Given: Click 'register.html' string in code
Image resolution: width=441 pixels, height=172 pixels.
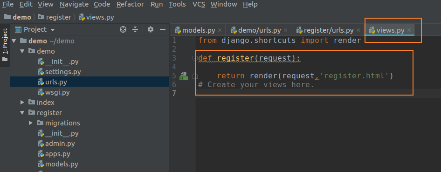Looking at the screenshot, I should (354, 76).
